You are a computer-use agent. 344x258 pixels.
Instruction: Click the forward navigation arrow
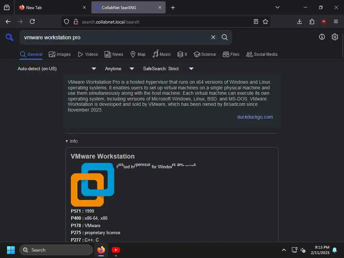[x=20, y=22]
